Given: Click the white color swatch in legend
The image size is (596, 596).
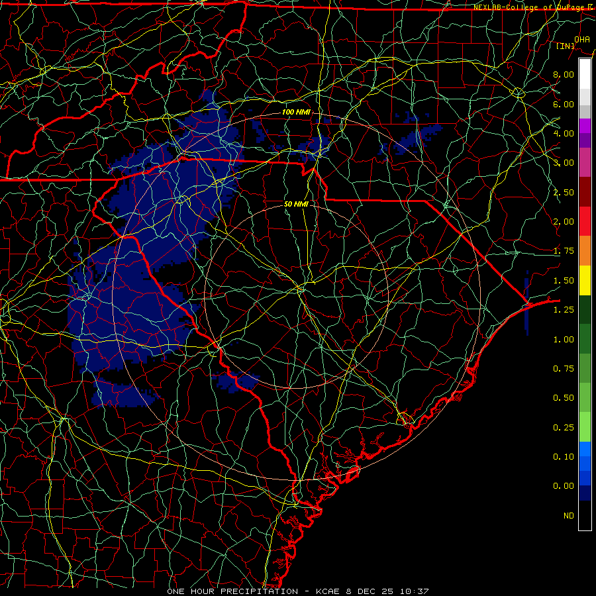Looking at the screenshot, I should (x=585, y=74).
